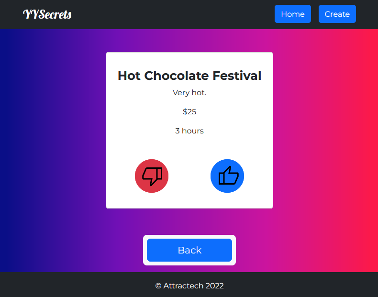Open the YYSecrets logo link
This screenshot has width=378, height=297.
[x=47, y=14]
